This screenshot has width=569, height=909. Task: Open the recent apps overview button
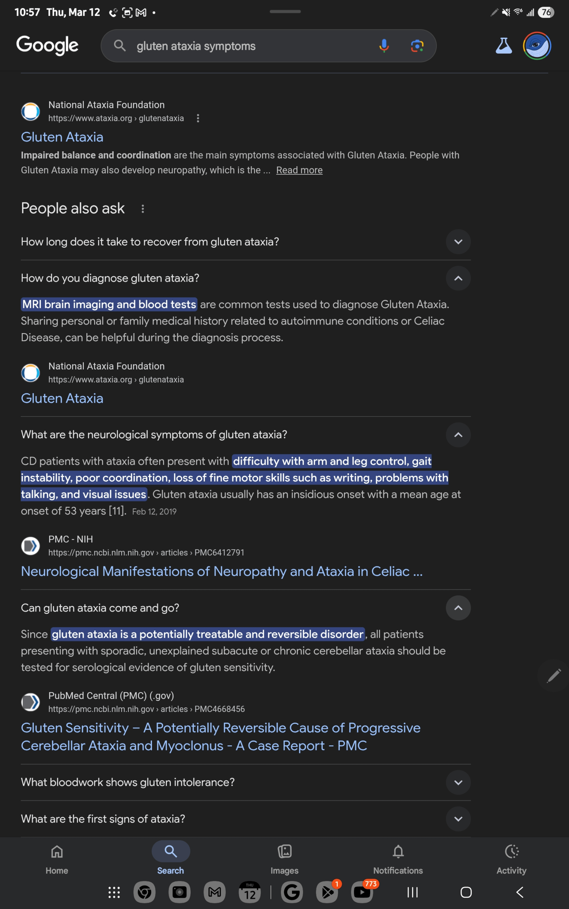point(412,892)
